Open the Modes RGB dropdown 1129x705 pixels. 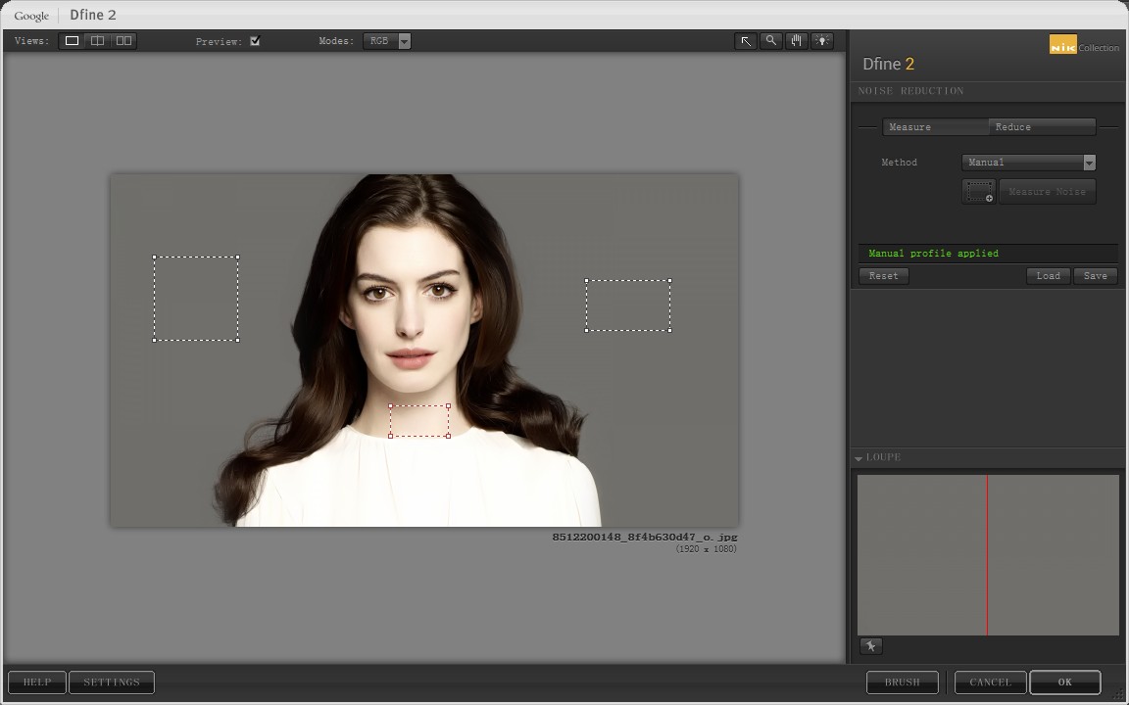[404, 41]
